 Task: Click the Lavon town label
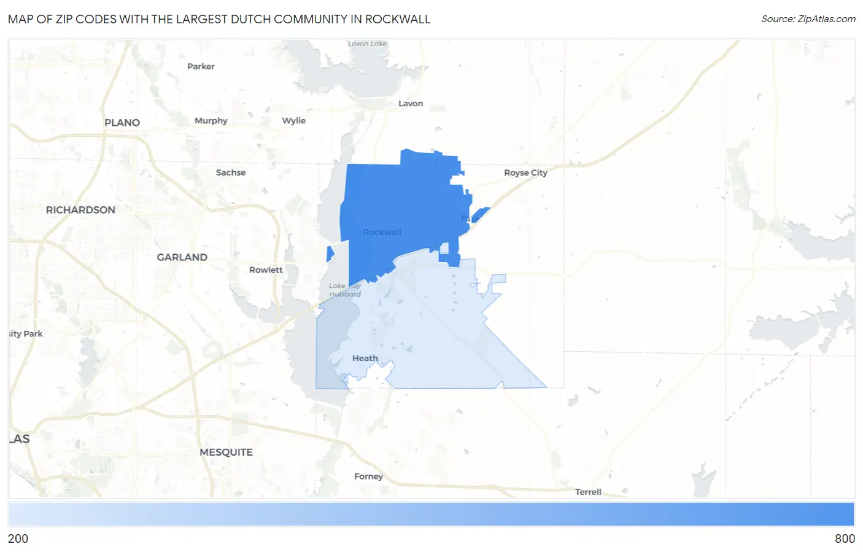click(411, 104)
